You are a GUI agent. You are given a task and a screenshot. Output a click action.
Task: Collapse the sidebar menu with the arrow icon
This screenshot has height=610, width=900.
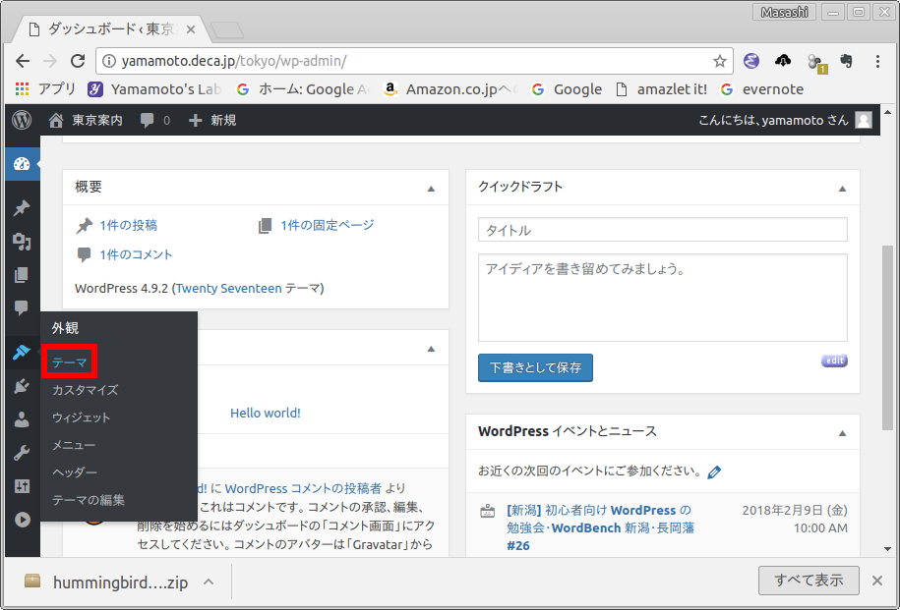pos(21,520)
